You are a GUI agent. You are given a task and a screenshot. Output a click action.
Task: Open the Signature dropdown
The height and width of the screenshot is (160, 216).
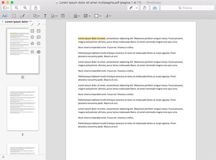54,16
